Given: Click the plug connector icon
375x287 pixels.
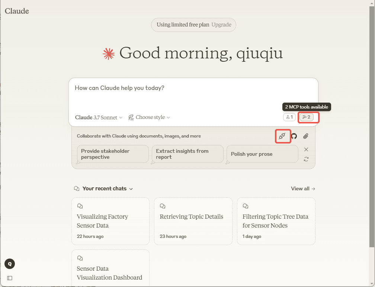Looking at the screenshot, I should coord(282,136).
